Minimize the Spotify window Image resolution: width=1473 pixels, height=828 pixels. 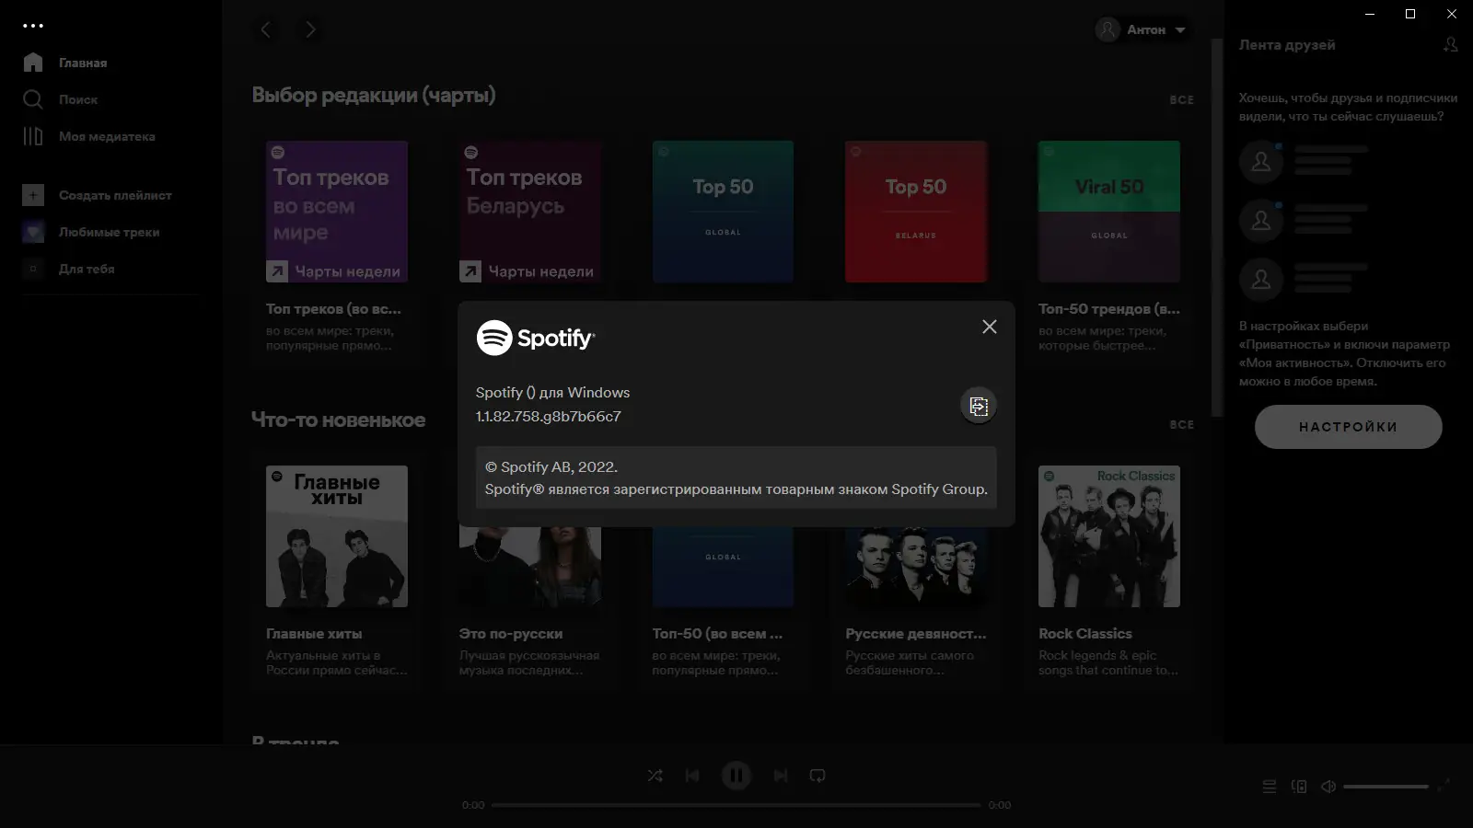pyautogui.click(x=1370, y=14)
